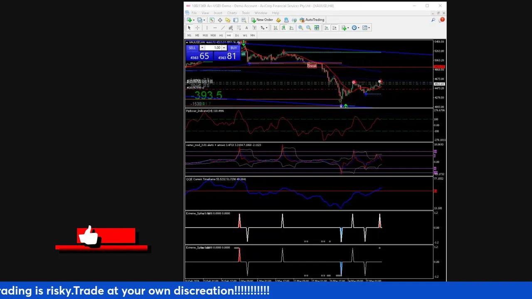
Task: Click the BUY one-click trading button
Action: (234, 48)
